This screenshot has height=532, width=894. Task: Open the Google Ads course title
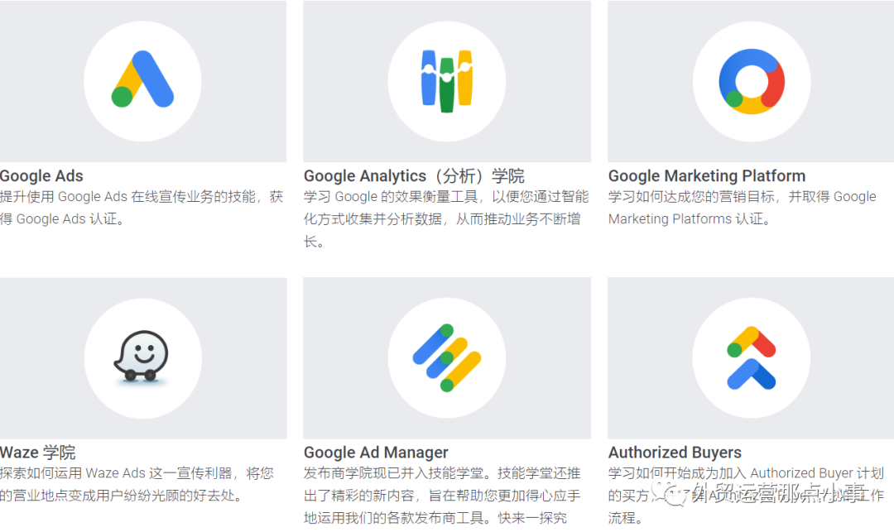(41, 175)
